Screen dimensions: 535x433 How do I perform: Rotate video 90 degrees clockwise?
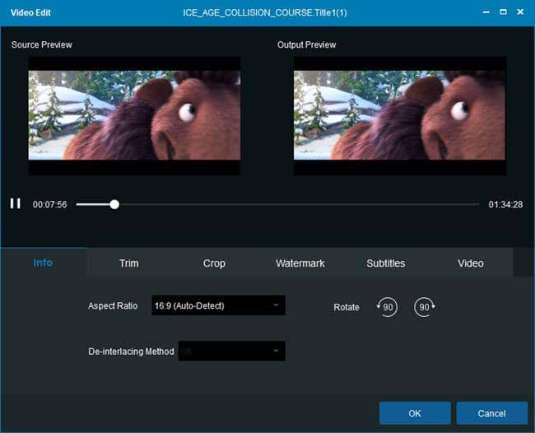425,307
